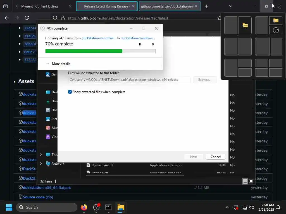
Task: Open OBS Studio from the taskbar
Action: coord(96,207)
